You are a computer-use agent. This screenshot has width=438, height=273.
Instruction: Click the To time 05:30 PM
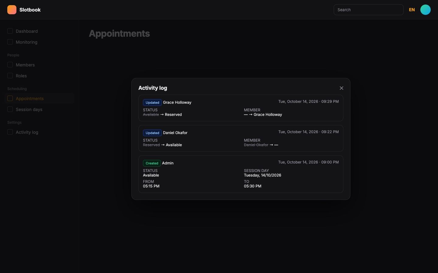click(252, 186)
